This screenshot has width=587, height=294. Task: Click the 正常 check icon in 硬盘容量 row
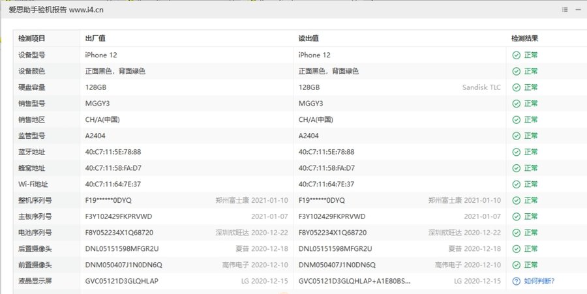tap(517, 87)
